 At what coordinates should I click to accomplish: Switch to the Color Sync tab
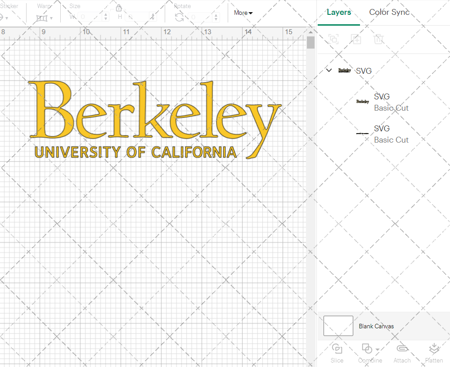click(x=389, y=12)
